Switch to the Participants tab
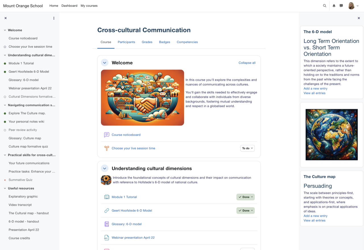This screenshot has width=364, height=250. click(x=126, y=42)
